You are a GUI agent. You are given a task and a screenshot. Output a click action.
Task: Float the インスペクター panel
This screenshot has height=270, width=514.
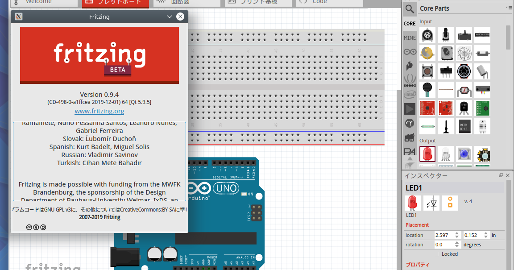(x=501, y=175)
